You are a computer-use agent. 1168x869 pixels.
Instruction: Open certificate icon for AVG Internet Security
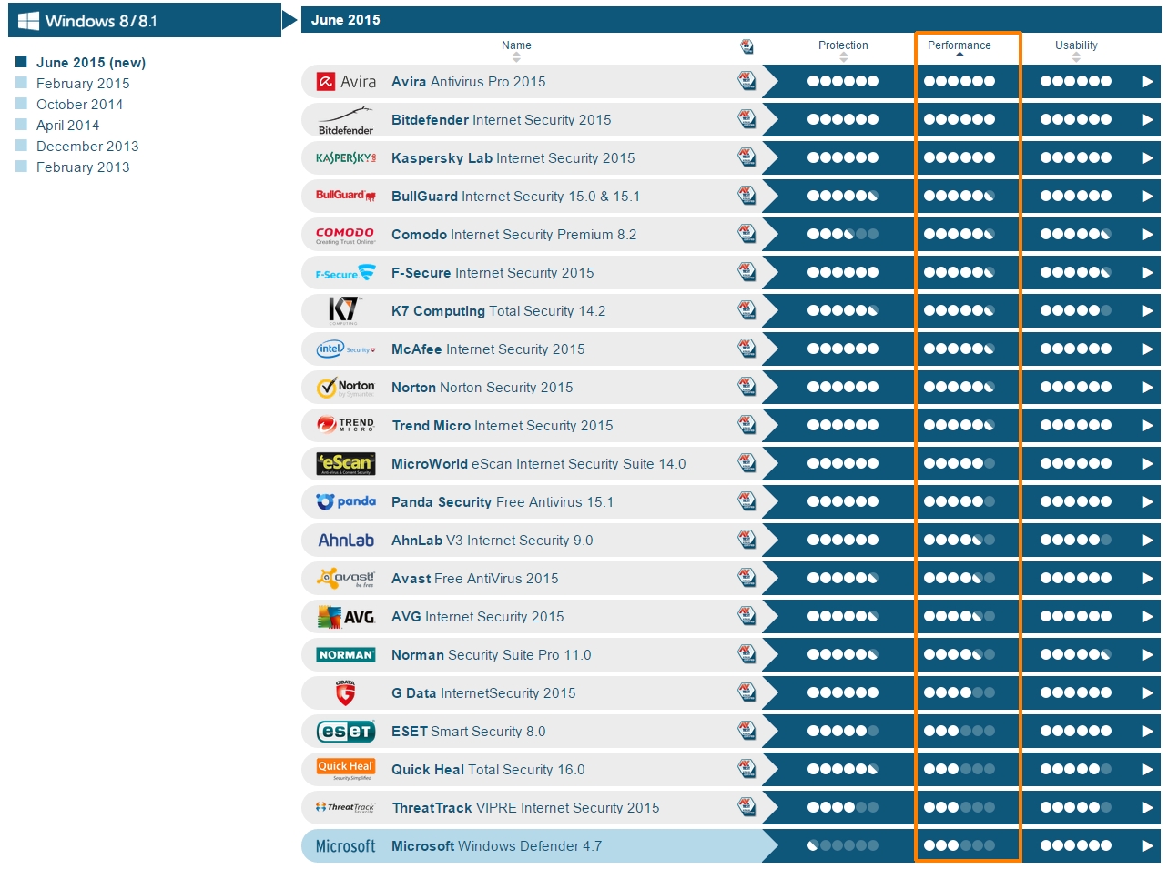pos(747,616)
